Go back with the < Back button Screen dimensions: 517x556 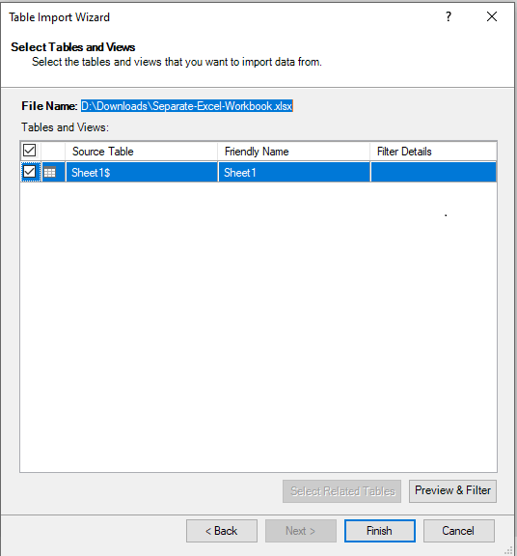(x=222, y=531)
